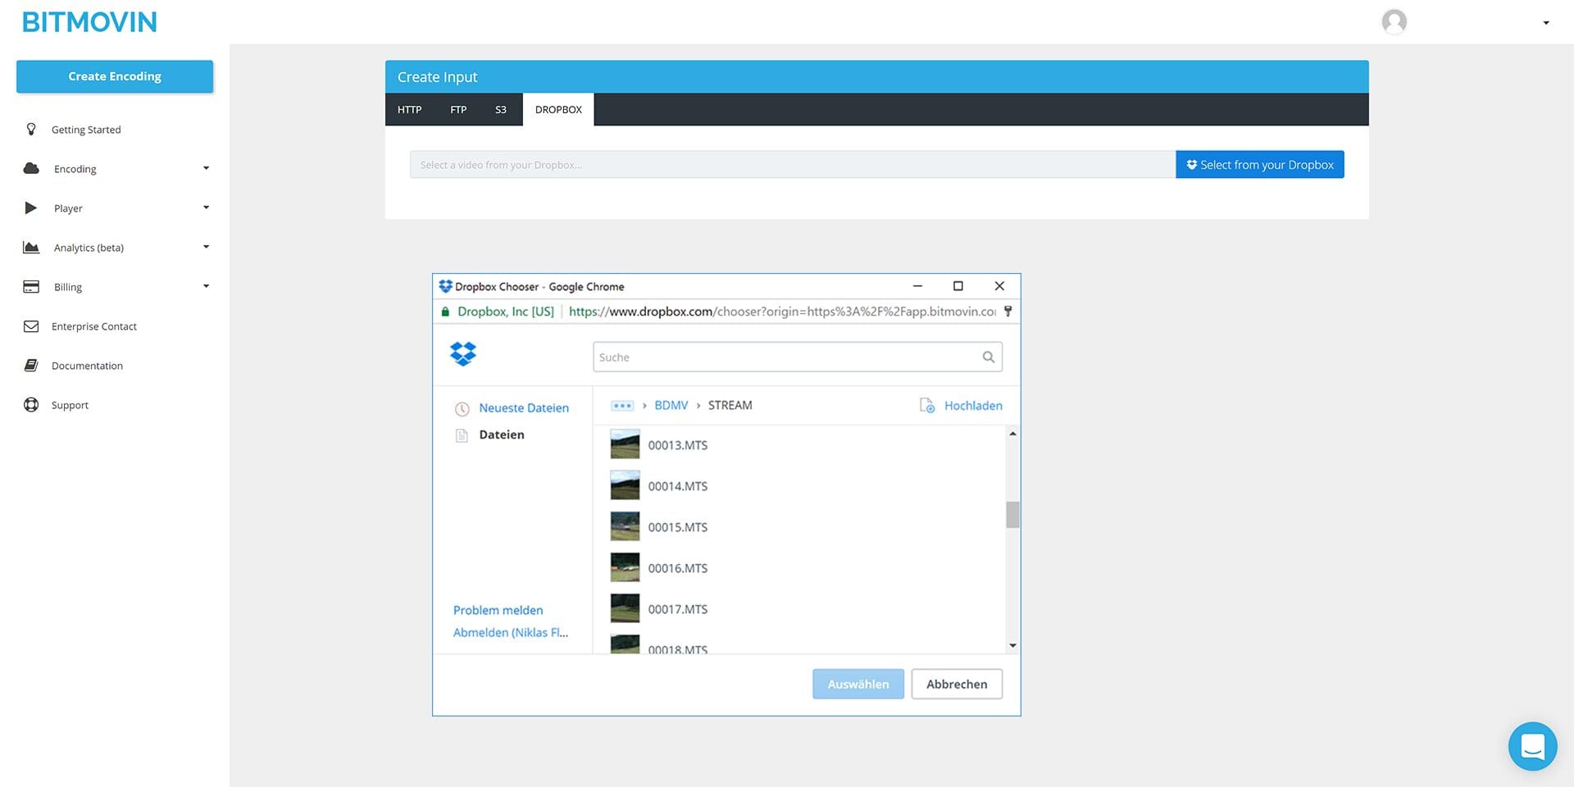
Task: Click the Dropbox logo in chooser
Action: tap(463, 353)
